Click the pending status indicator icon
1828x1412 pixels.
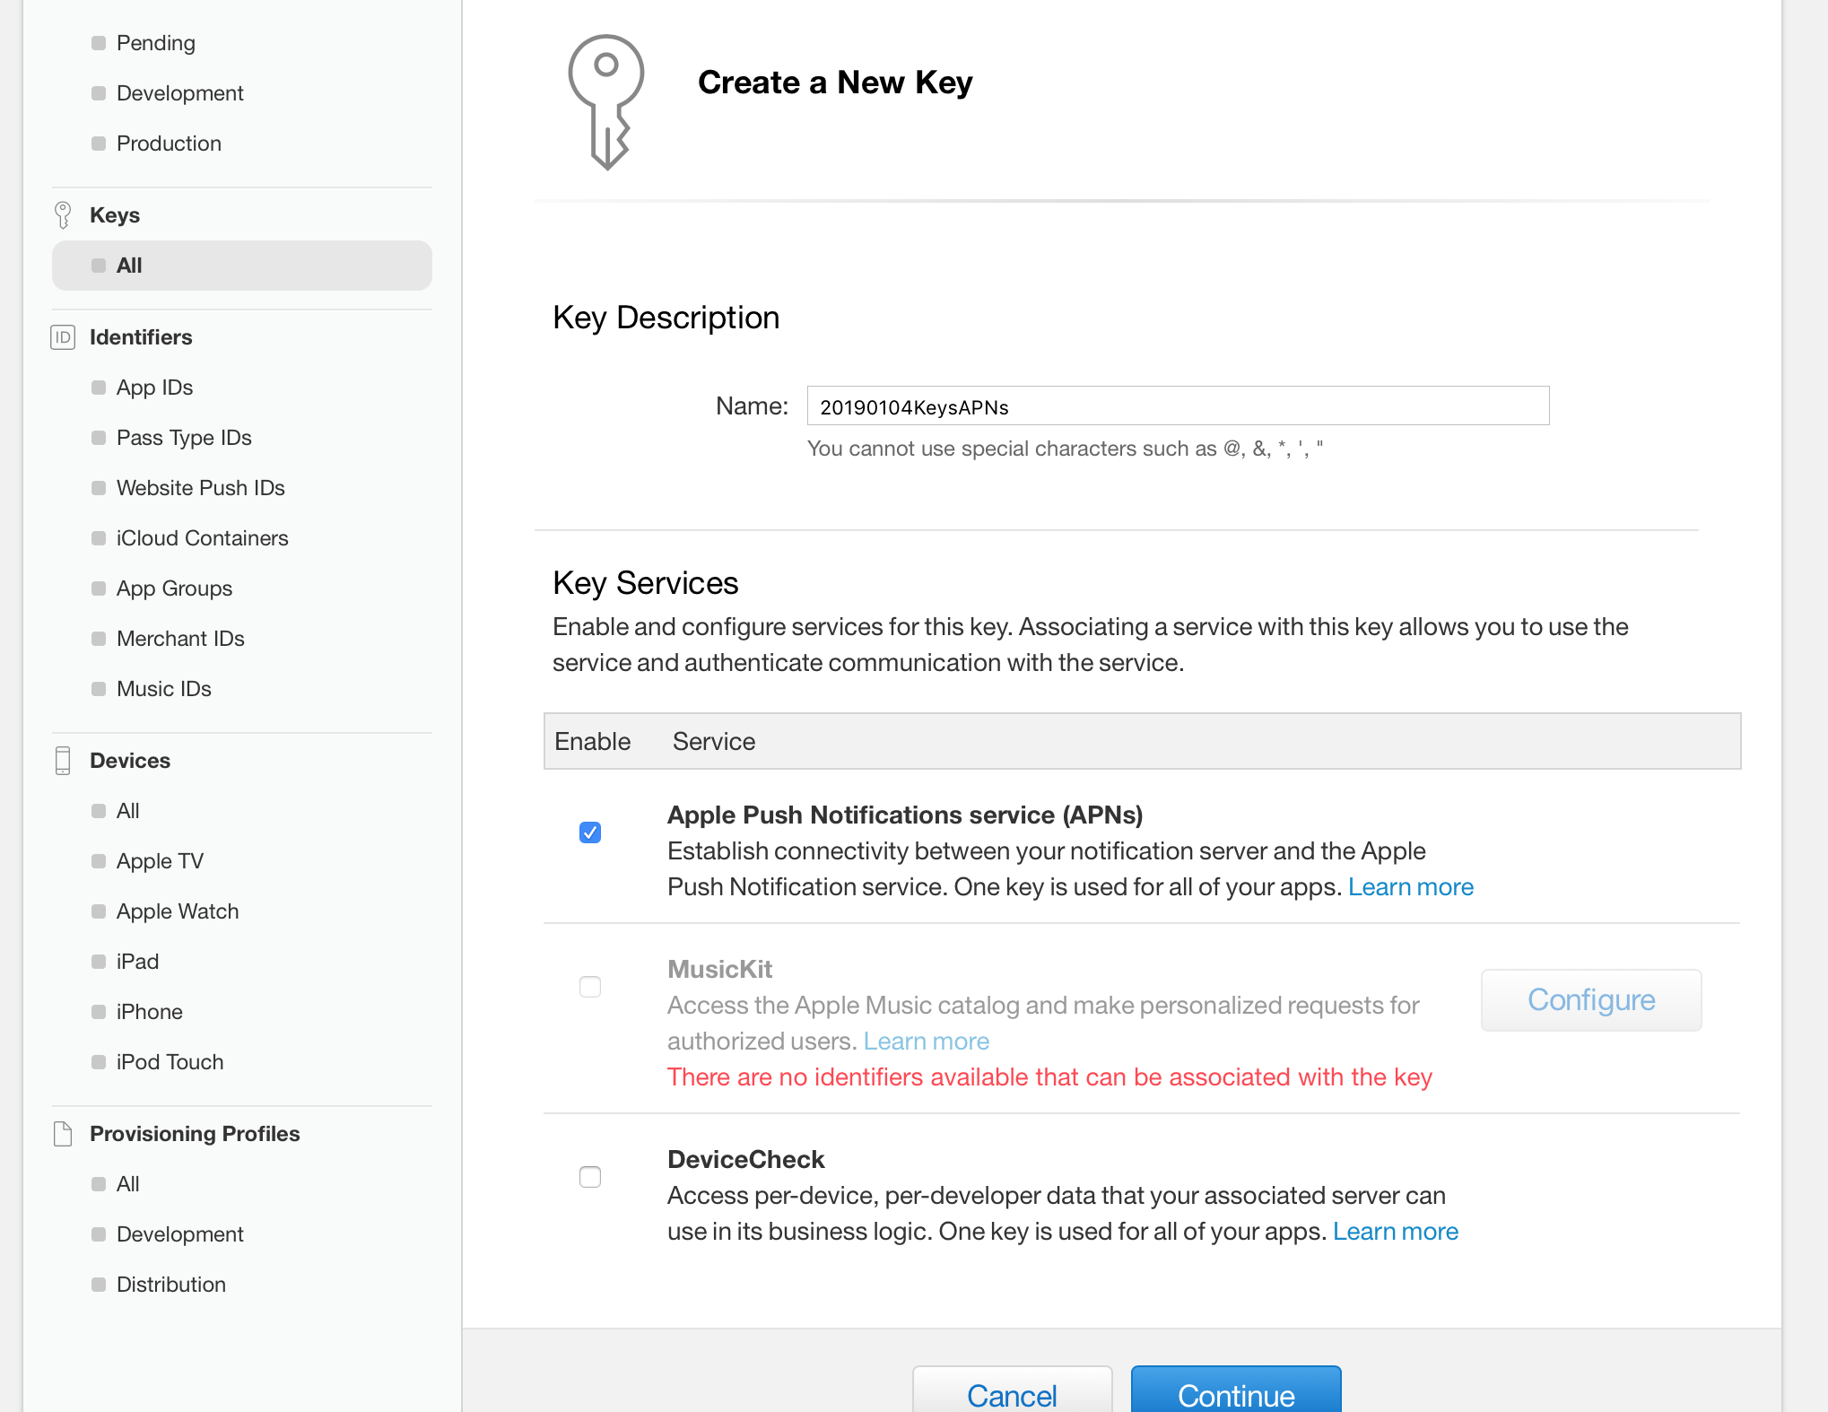pyautogui.click(x=96, y=43)
